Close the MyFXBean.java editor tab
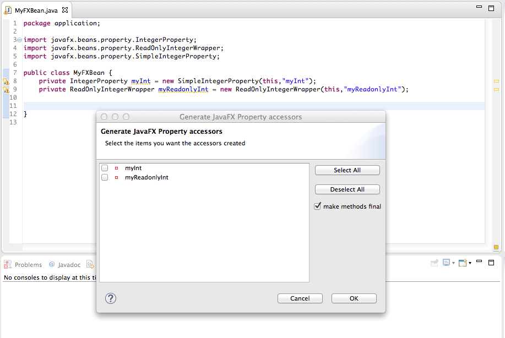Viewport: 505px width, 338px height. 64,10
